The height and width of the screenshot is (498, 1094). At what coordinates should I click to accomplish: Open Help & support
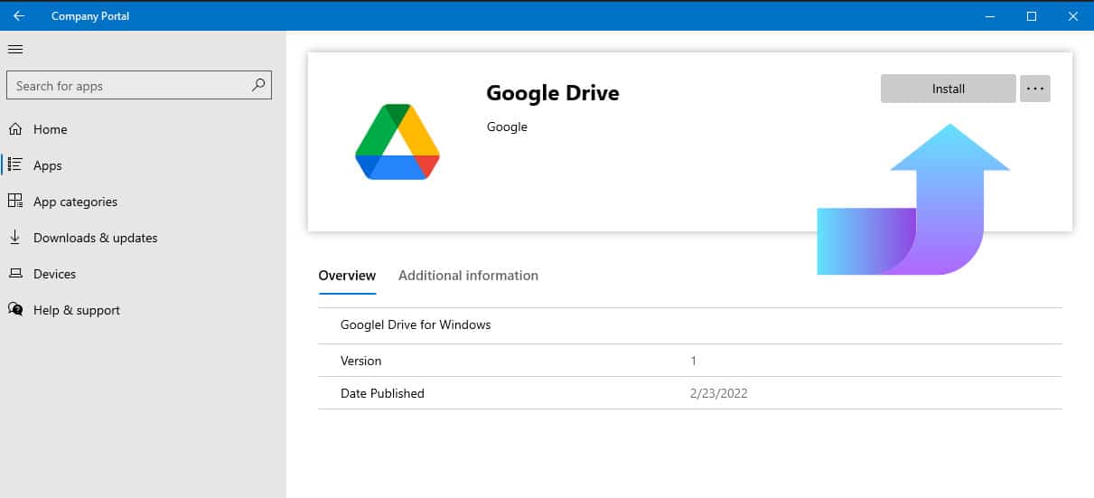point(76,310)
